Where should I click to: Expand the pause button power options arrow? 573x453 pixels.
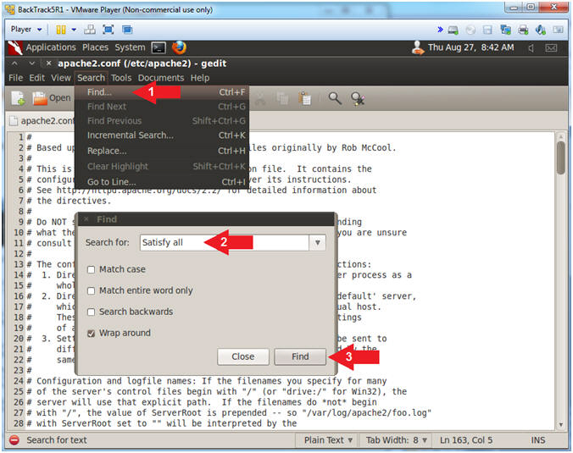click(74, 30)
